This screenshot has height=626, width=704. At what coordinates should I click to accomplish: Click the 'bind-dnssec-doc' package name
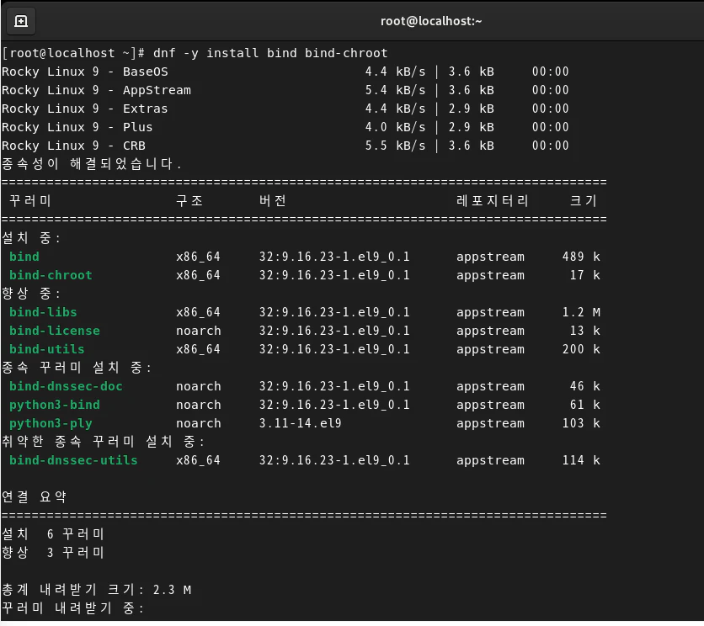(x=66, y=386)
